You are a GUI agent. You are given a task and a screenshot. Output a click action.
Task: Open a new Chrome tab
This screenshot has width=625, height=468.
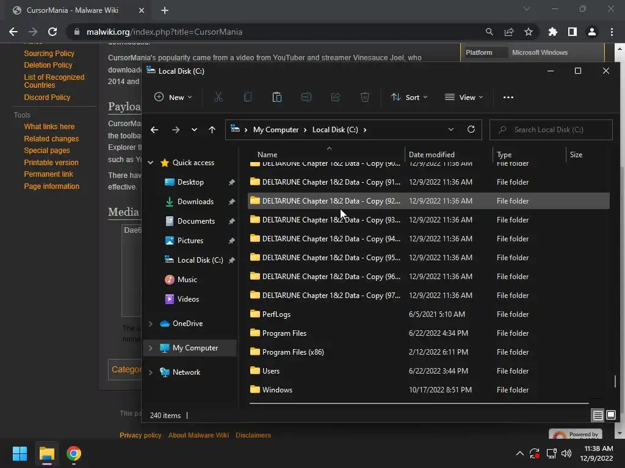165,10
